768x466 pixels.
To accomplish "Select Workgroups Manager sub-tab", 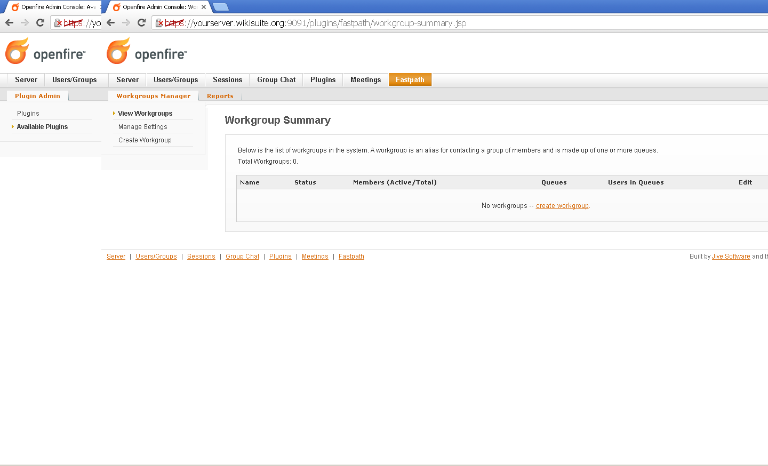I will pos(153,96).
